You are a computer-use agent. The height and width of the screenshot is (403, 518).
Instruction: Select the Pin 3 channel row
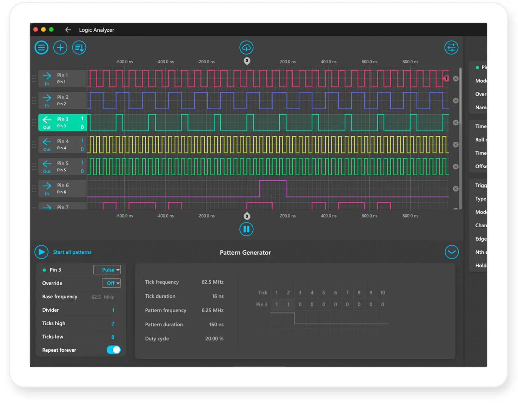[x=63, y=123]
